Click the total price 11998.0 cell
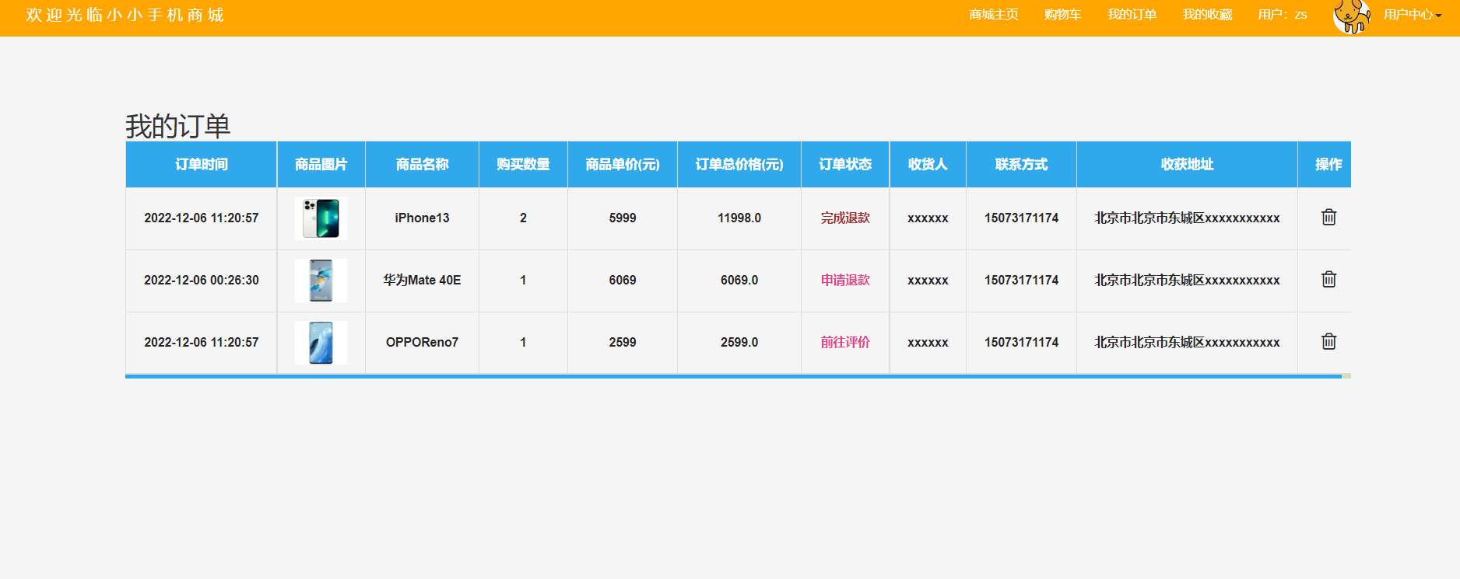The height and width of the screenshot is (579, 1460). (739, 218)
